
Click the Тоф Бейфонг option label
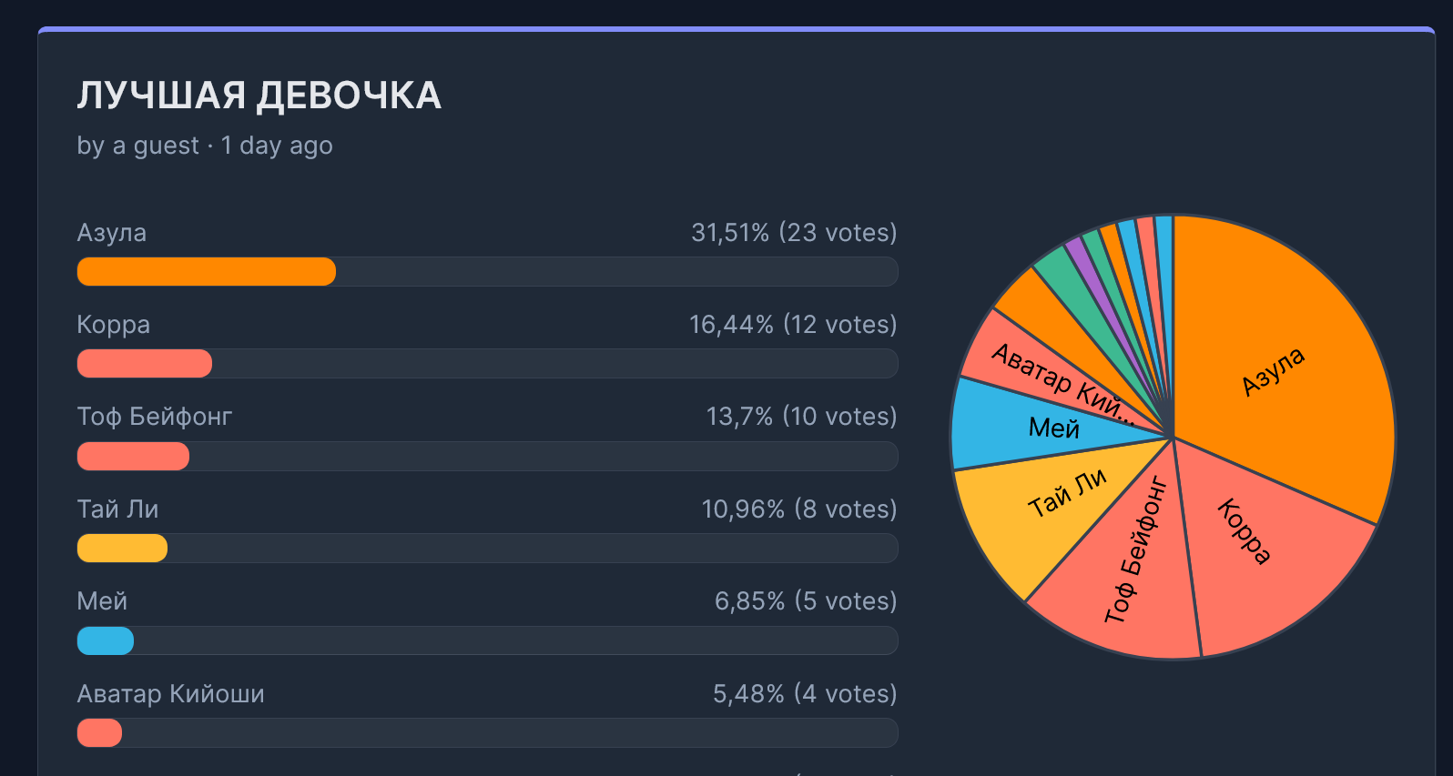[155, 417]
